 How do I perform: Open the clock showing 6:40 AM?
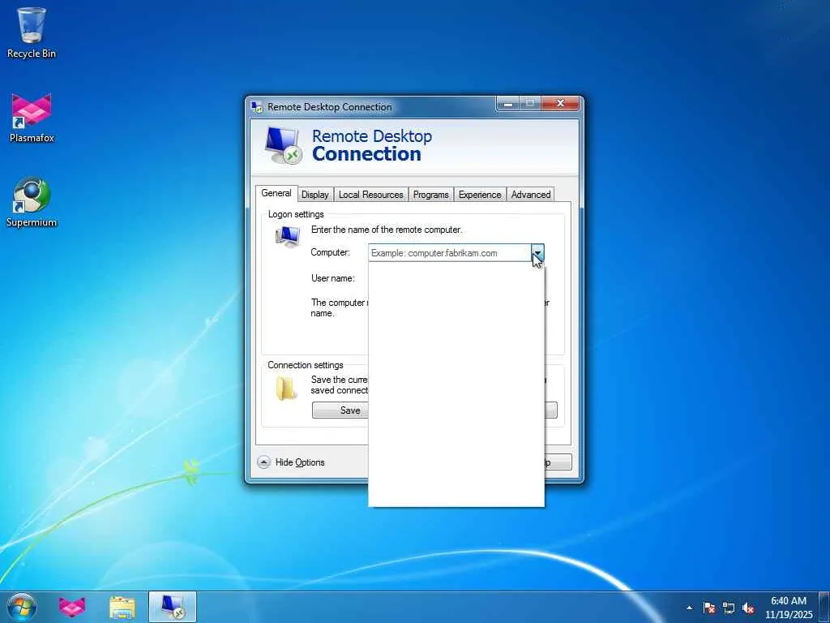pyautogui.click(x=789, y=607)
